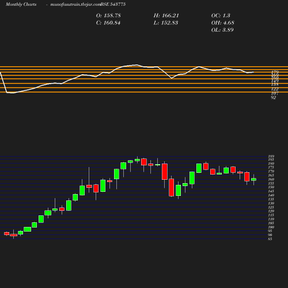Screen dimensions: 288x288
Task: Select the high value 'H: 166.21'
Action: (x=166, y=16)
